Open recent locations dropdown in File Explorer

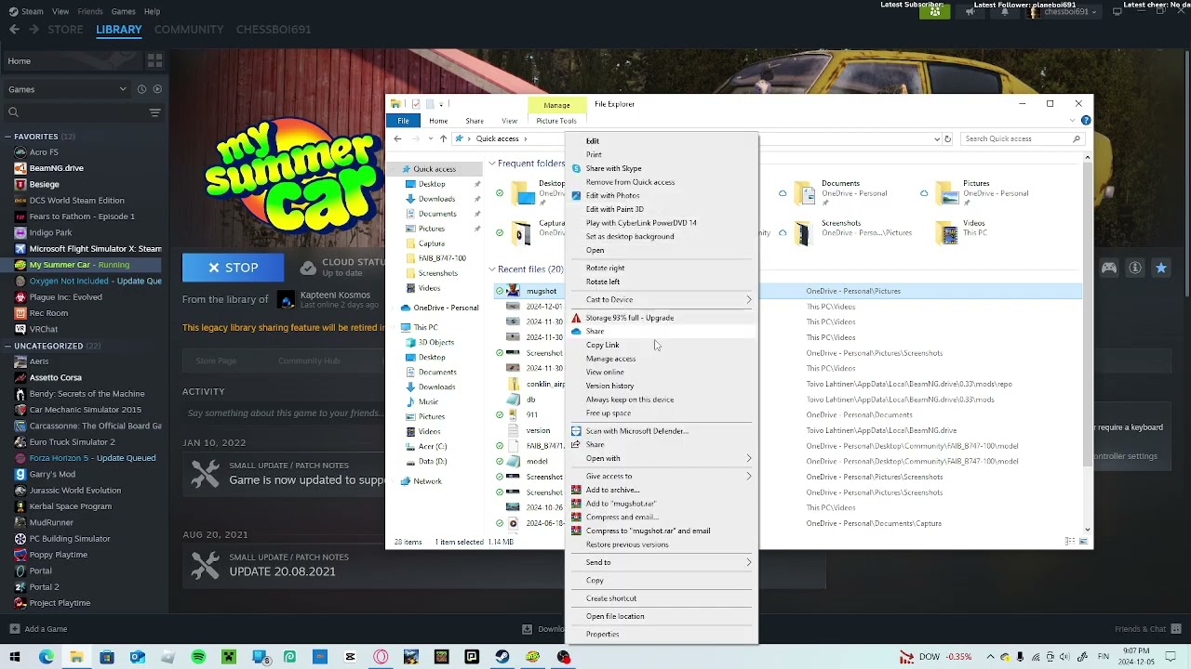430,138
